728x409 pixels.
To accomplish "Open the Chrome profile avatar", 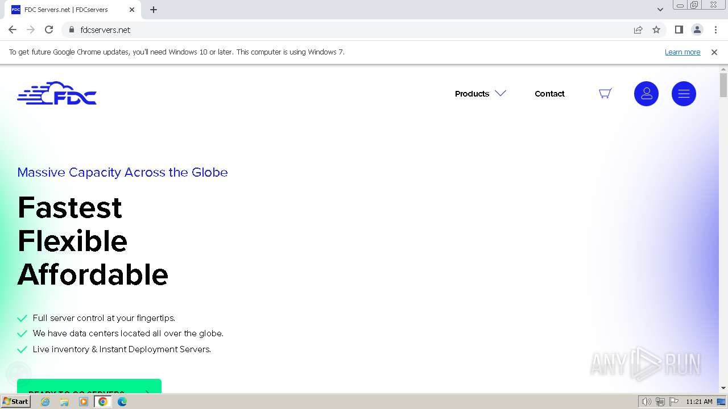I will pos(697,30).
